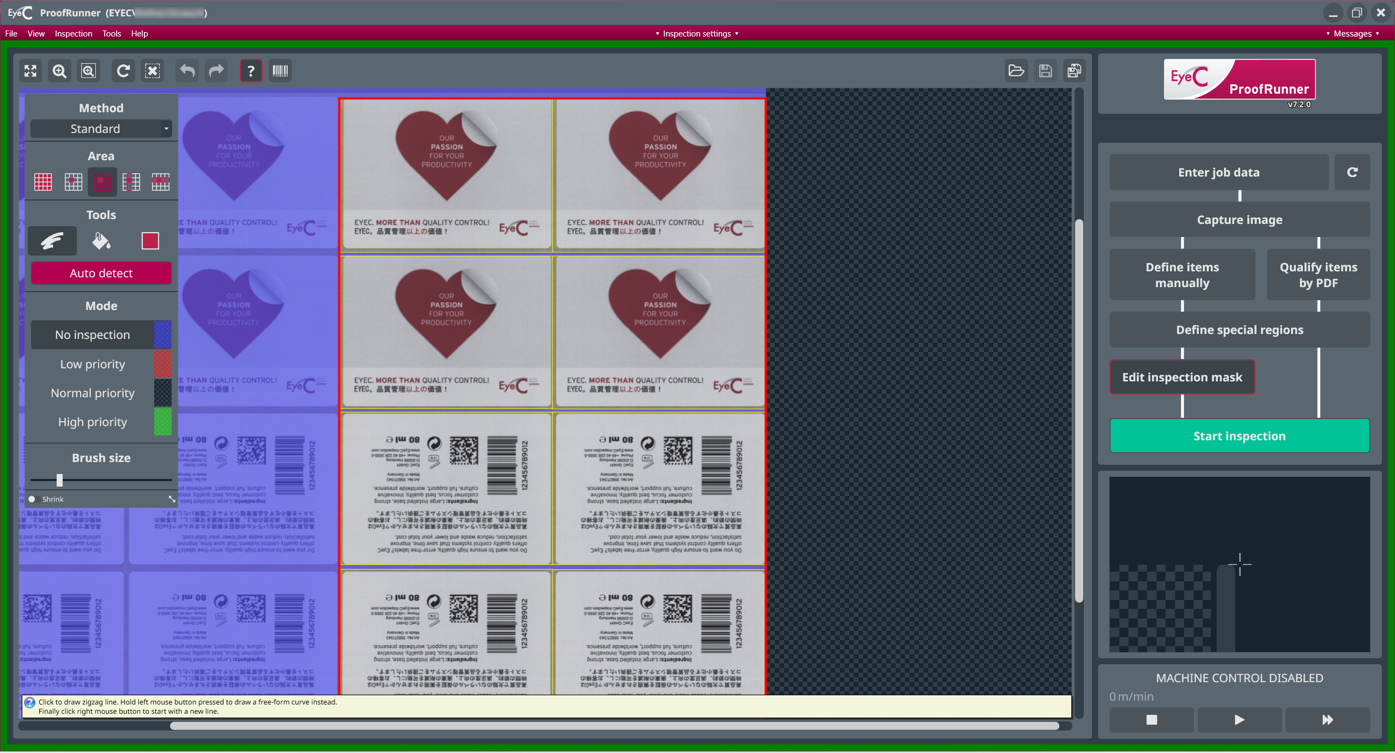Open the File menu

tap(11, 34)
